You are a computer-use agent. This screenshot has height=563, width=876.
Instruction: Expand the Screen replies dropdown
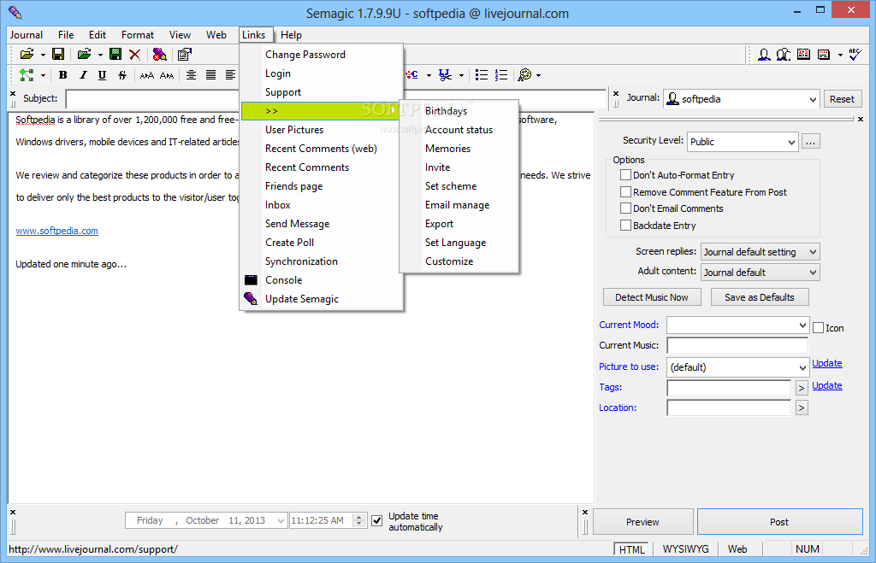[x=813, y=252]
